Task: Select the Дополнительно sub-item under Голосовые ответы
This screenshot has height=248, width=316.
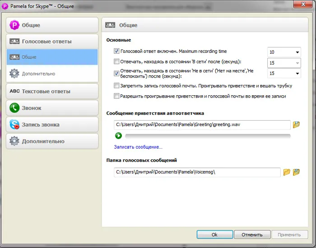Action: pyautogui.click(x=52, y=74)
